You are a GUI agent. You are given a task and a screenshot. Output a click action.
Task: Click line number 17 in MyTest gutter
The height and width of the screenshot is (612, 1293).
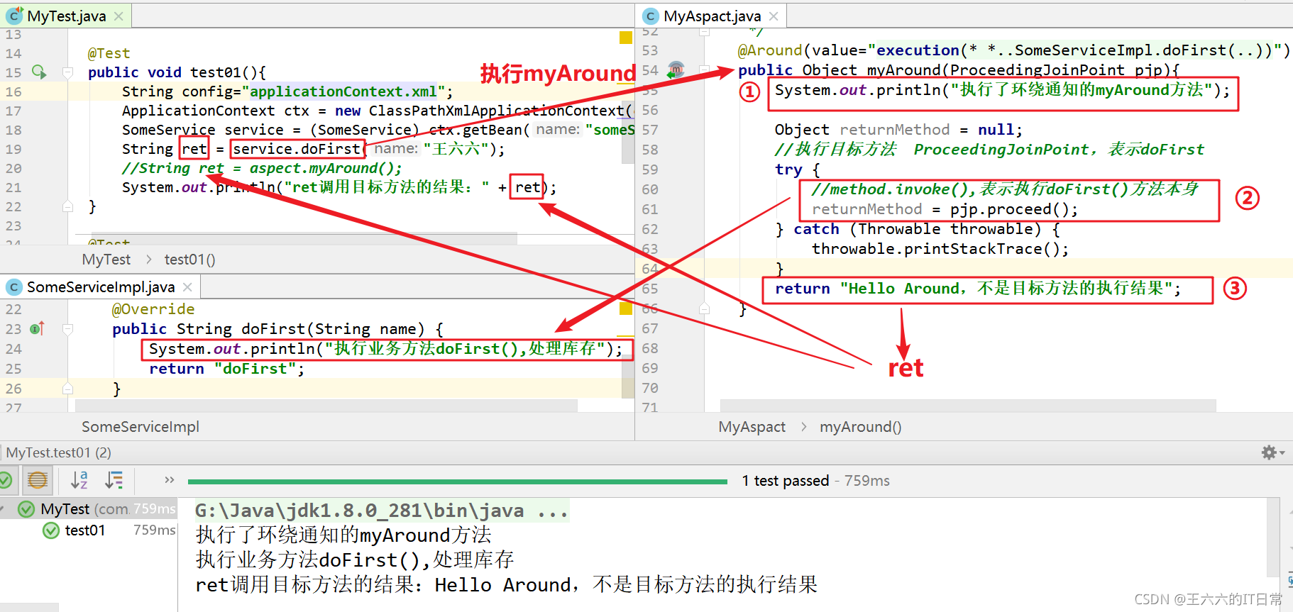pos(13,111)
